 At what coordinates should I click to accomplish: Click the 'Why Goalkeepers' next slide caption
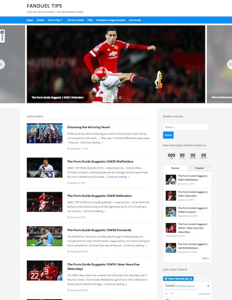221,97
